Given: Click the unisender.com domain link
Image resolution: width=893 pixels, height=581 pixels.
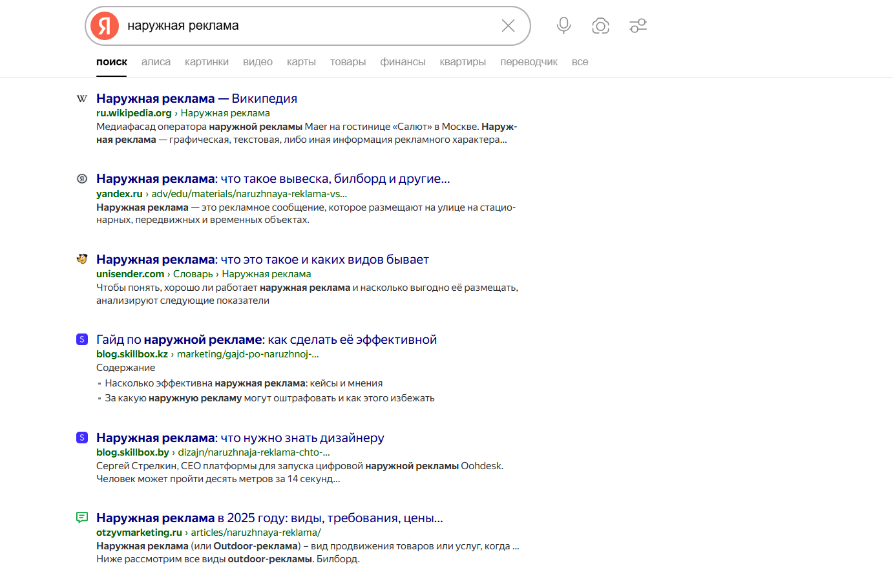Looking at the screenshot, I should (x=130, y=274).
